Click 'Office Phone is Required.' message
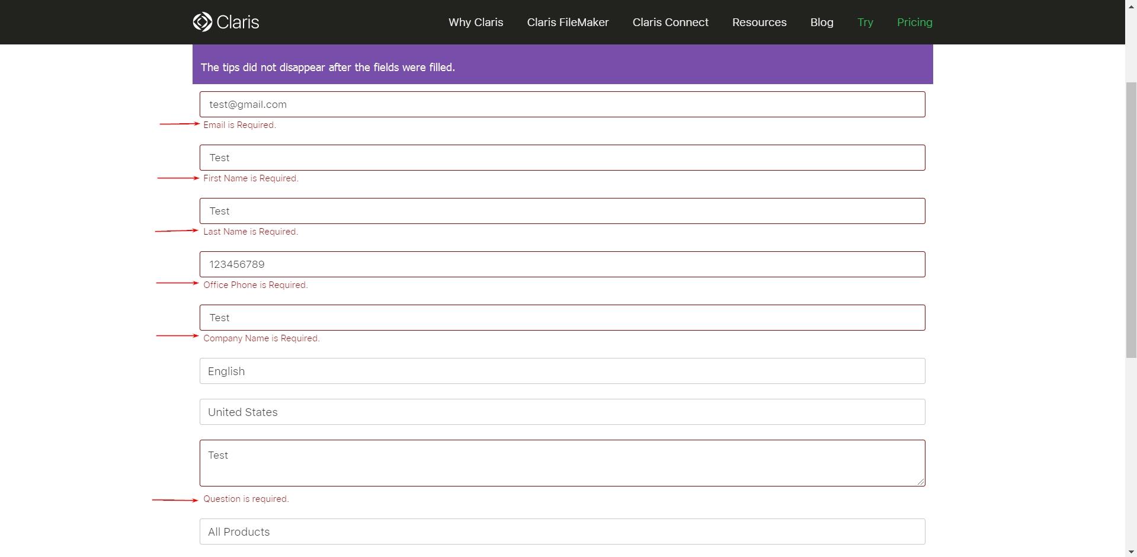1137x557 pixels. (255, 285)
